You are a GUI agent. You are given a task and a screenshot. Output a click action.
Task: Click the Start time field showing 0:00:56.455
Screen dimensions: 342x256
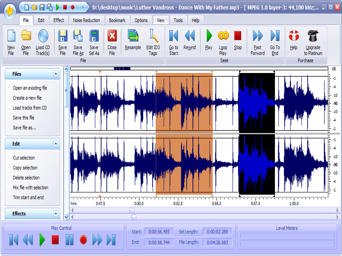point(159,232)
